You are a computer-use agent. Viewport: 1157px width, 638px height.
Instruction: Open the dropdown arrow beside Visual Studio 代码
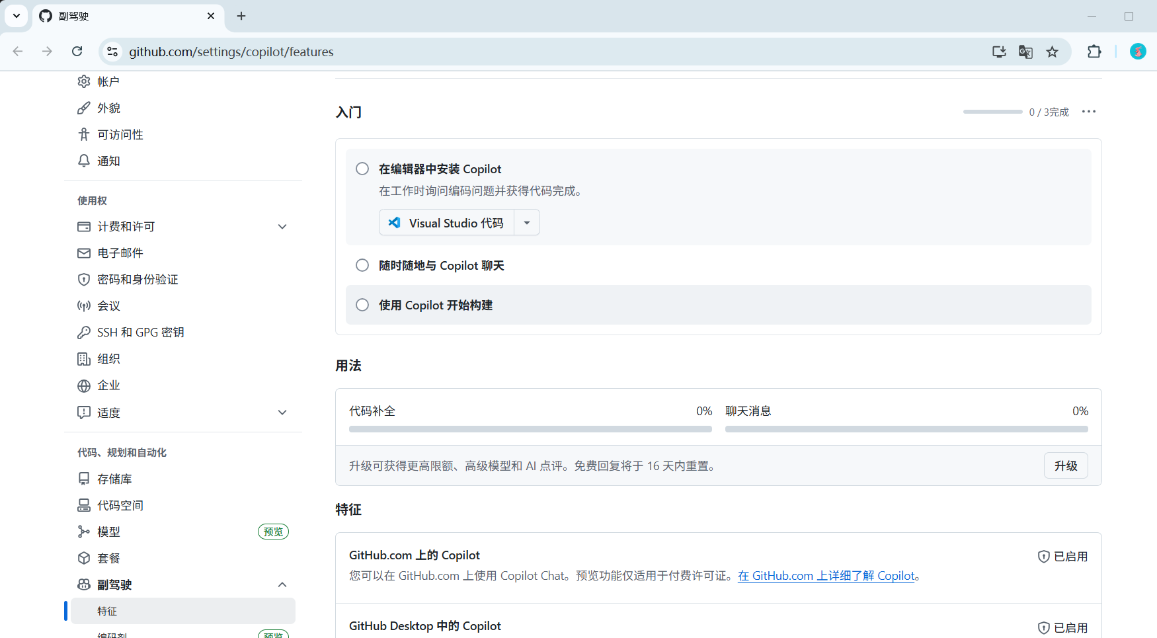(x=527, y=223)
